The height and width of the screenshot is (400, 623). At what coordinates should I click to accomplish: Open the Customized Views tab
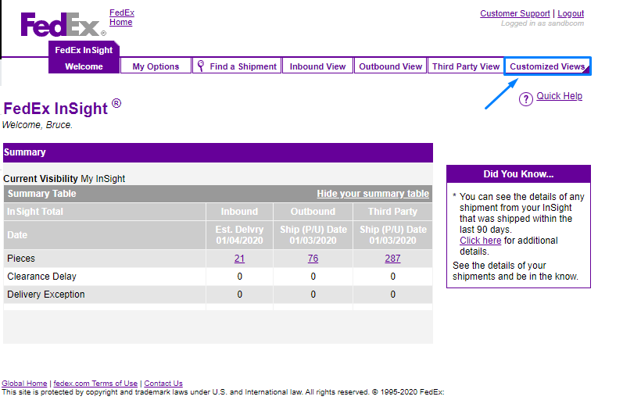(547, 66)
